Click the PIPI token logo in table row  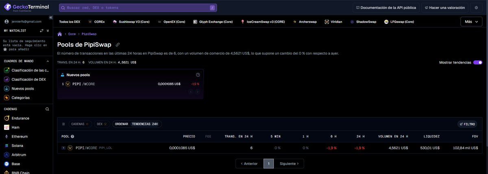[x=70, y=148]
